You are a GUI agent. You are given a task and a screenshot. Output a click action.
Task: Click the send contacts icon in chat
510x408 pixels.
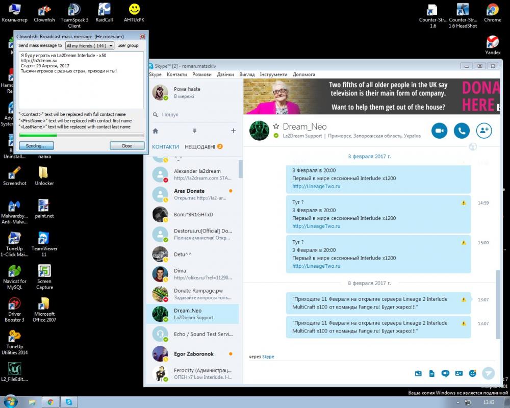pos(458,373)
